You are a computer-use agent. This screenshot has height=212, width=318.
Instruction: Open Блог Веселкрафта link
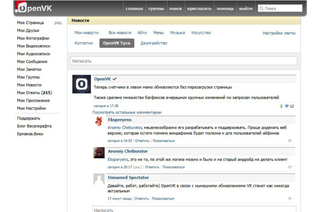[34, 126]
